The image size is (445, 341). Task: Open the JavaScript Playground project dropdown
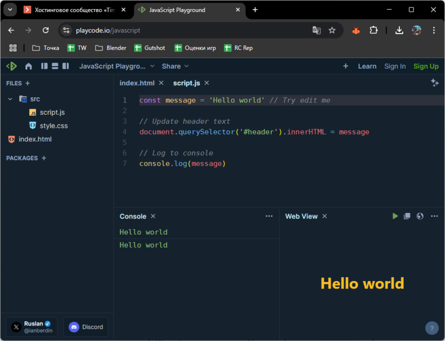coord(117,66)
